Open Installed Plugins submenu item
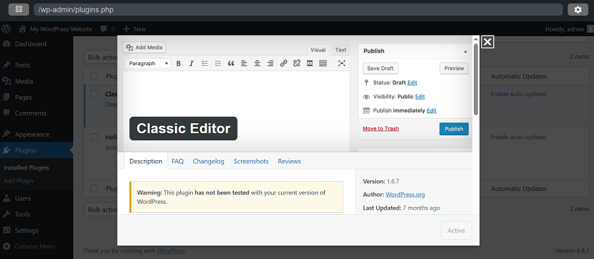The width and height of the screenshot is (594, 259). pos(26,167)
